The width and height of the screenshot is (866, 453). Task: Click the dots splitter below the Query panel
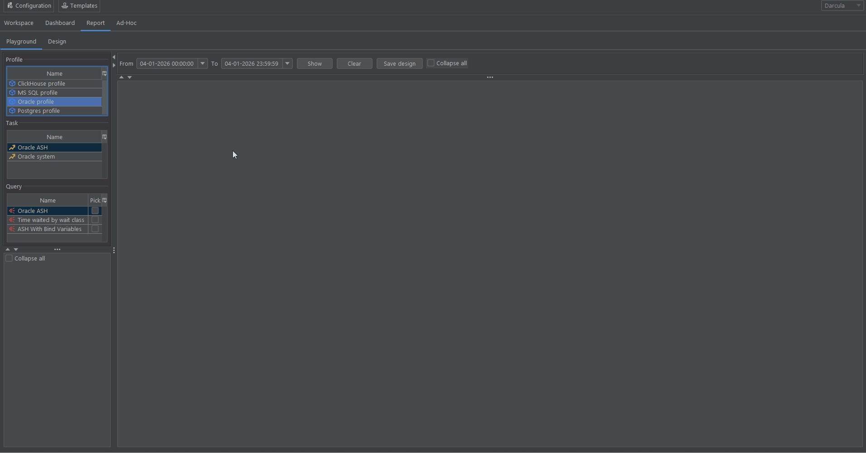click(57, 250)
